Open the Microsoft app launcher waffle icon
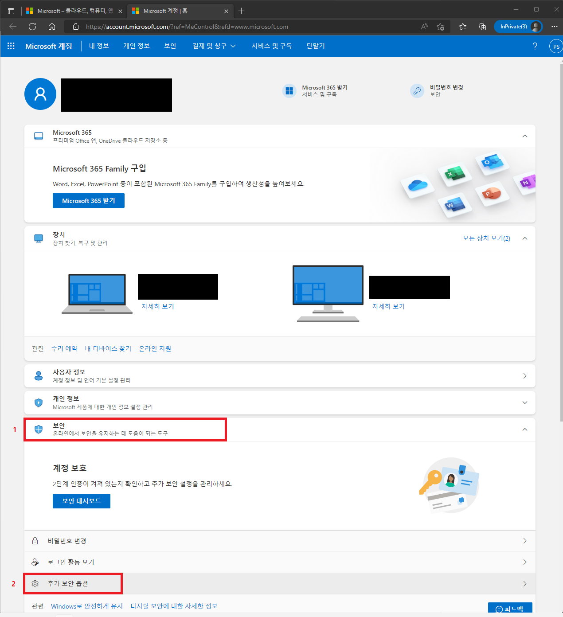The height and width of the screenshot is (617, 563). pyautogui.click(x=11, y=46)
